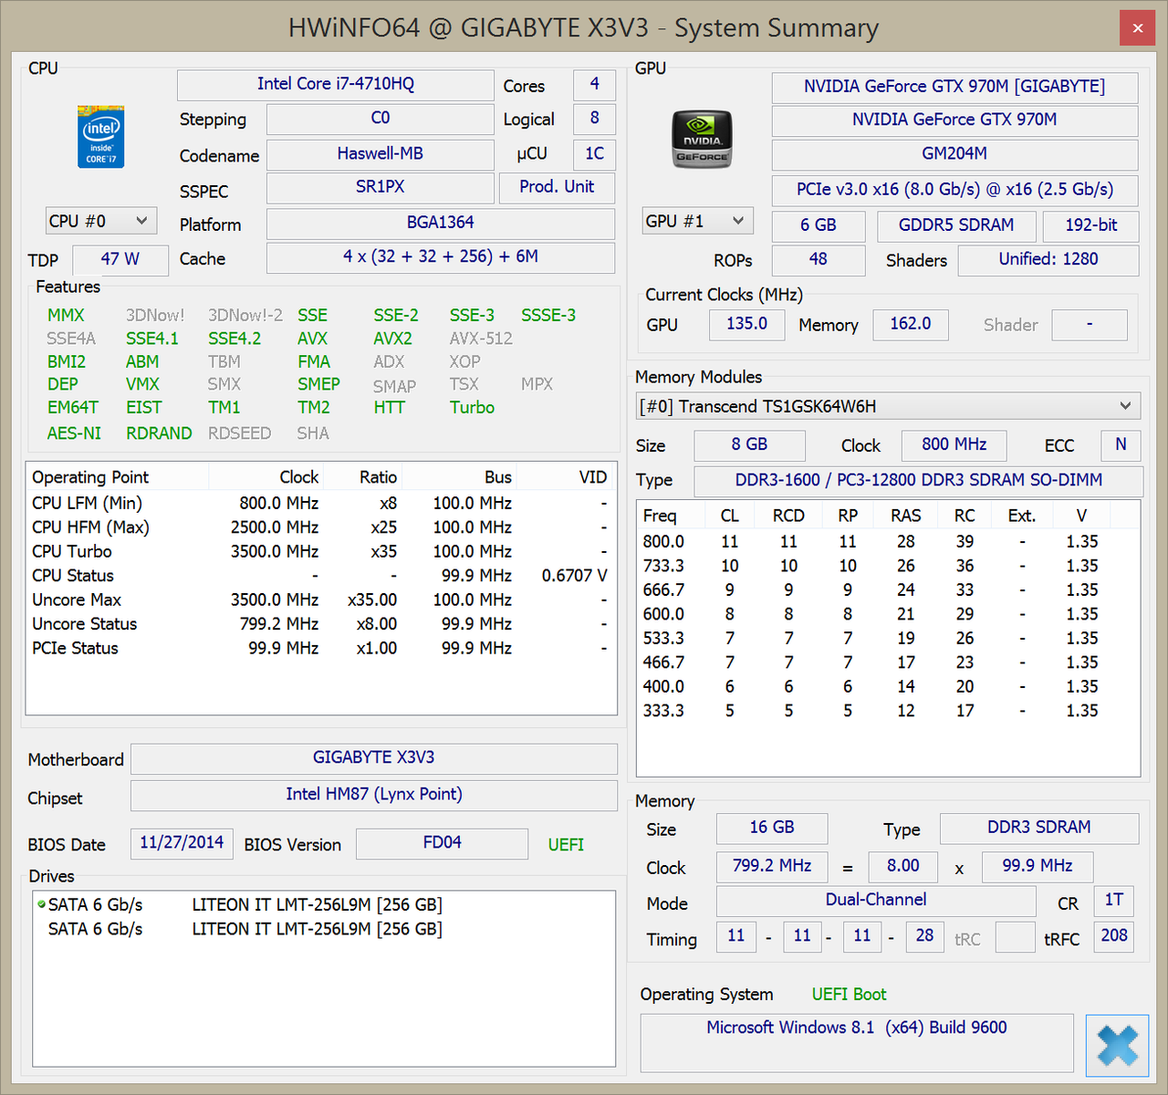Viewport: 1168px width, 1095px height.
Task: Select the second SATA 6 Gb/s LITEON drive
Action: (324, 929)
